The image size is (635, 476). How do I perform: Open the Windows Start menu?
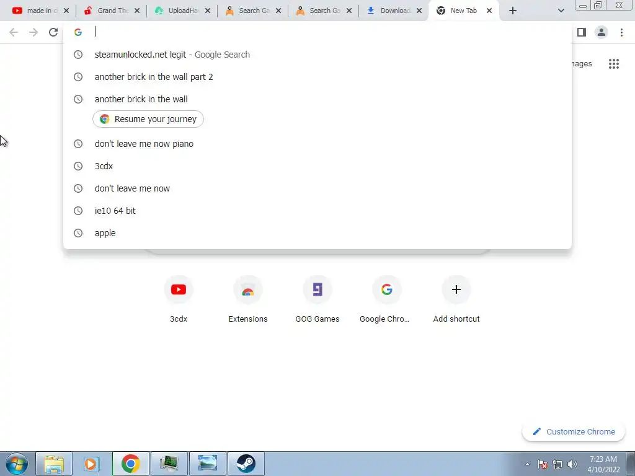[x=16, y=464]
